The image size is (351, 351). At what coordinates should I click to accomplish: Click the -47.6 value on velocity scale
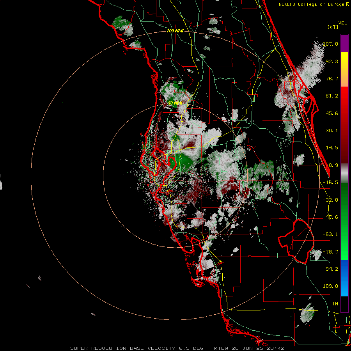tap(331, 217)
